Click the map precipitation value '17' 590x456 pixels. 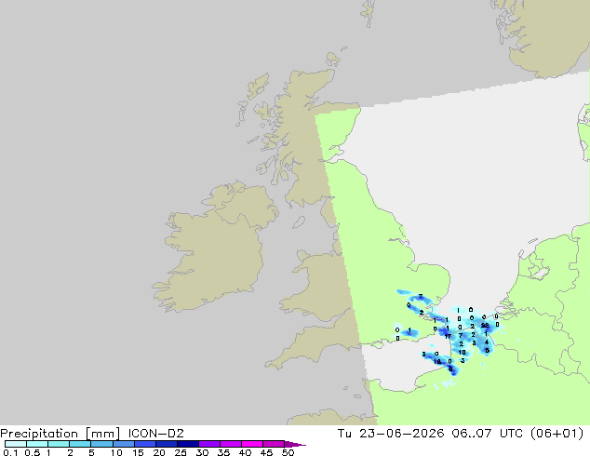pos(448,336)
